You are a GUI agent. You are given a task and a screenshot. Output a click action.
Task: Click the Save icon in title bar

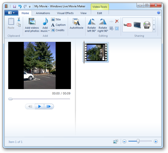14,6
